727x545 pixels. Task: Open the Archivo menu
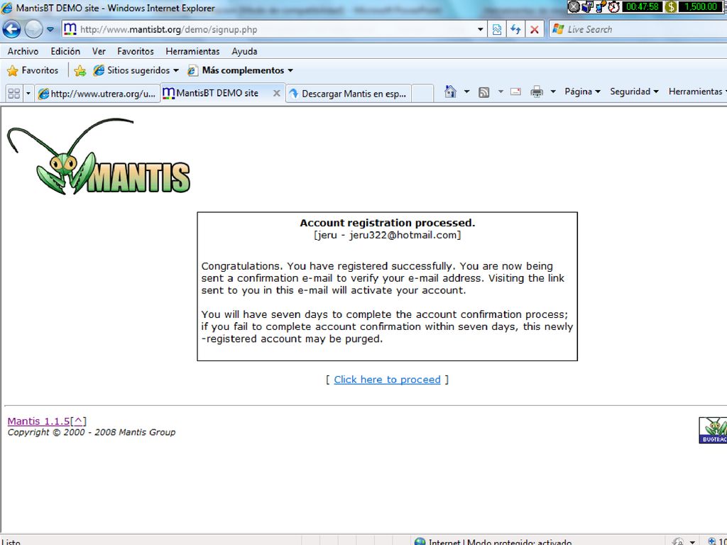click(x=23, y=51)
